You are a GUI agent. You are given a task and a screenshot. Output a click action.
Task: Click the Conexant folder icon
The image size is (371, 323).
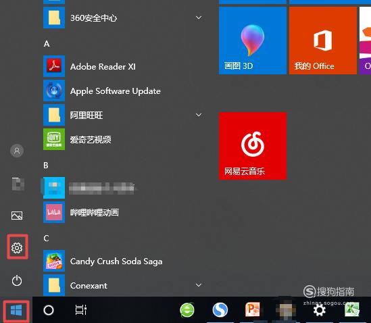click(x=54, y=285)
